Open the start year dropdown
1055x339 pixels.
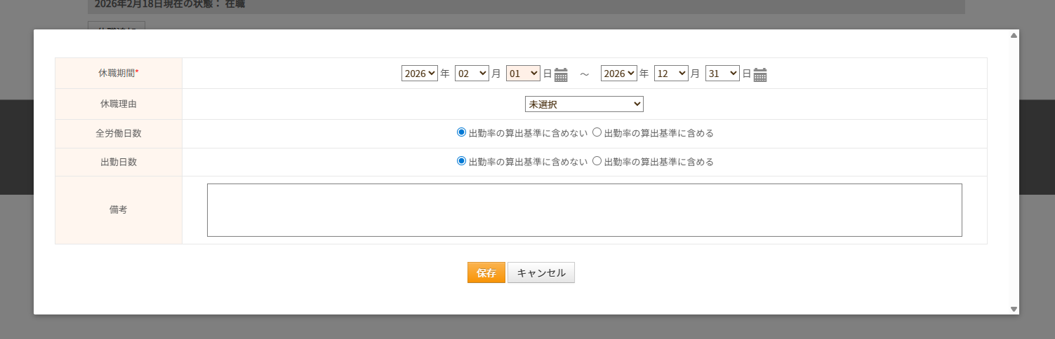click(x=419, y=73)
